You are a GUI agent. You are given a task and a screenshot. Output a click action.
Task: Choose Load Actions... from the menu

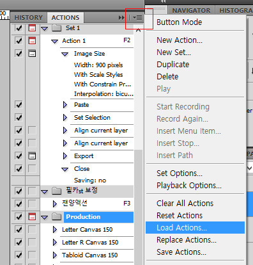click(195, 227)
